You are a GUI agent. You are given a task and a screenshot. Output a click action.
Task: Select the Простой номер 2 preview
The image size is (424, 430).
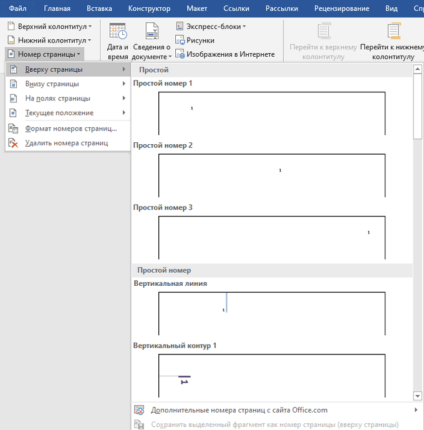click(272, 175)
